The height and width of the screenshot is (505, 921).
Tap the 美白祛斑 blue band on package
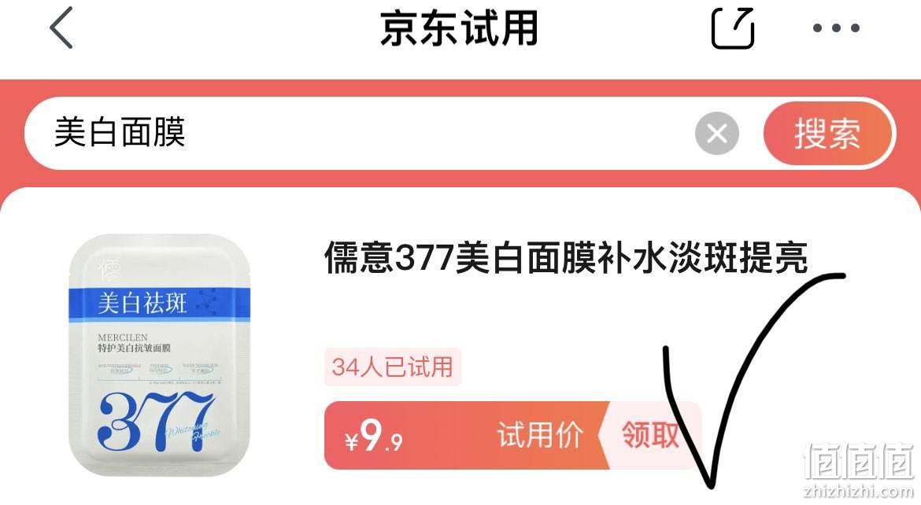160,304
